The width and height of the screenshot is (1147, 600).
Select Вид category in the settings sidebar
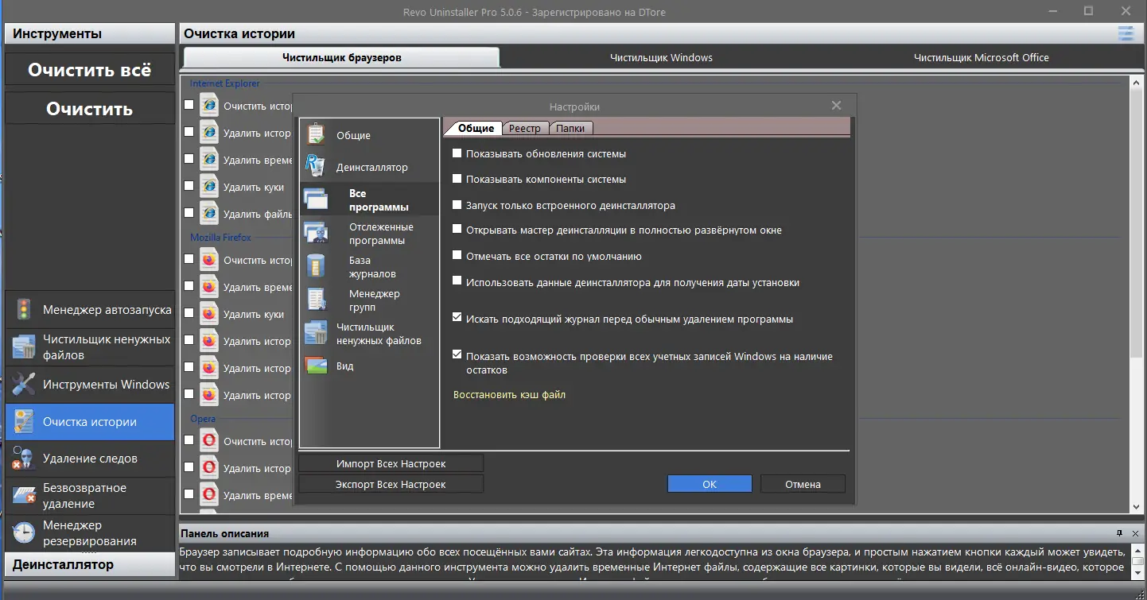pyautogui.click(x=369, y=366)
